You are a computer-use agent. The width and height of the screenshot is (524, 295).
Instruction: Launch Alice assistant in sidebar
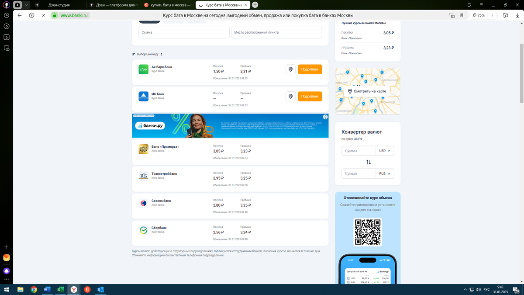click(7, 271)
